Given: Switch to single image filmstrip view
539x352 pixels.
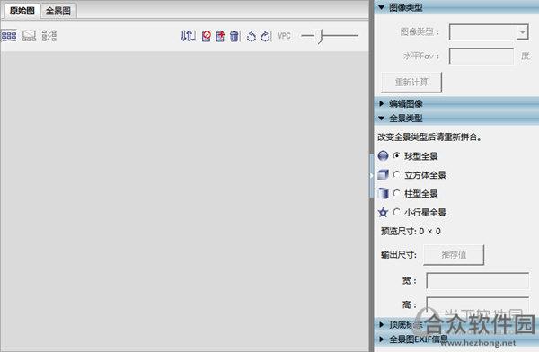Looking at the screenshot, I should coord(30,35).
